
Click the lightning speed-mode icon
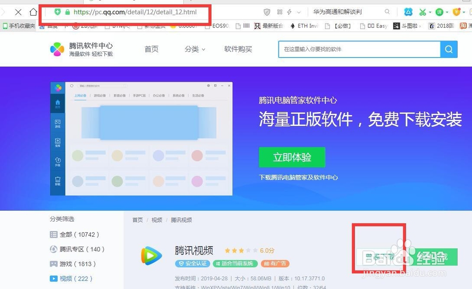point(289,12)
